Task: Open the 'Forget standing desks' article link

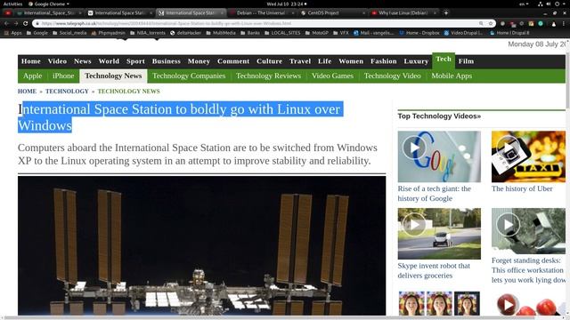Action: [528, 270]
